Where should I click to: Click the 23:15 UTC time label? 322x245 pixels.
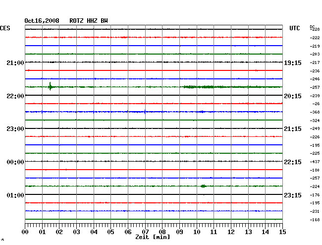pyautogui.click(x=293, y=195)
